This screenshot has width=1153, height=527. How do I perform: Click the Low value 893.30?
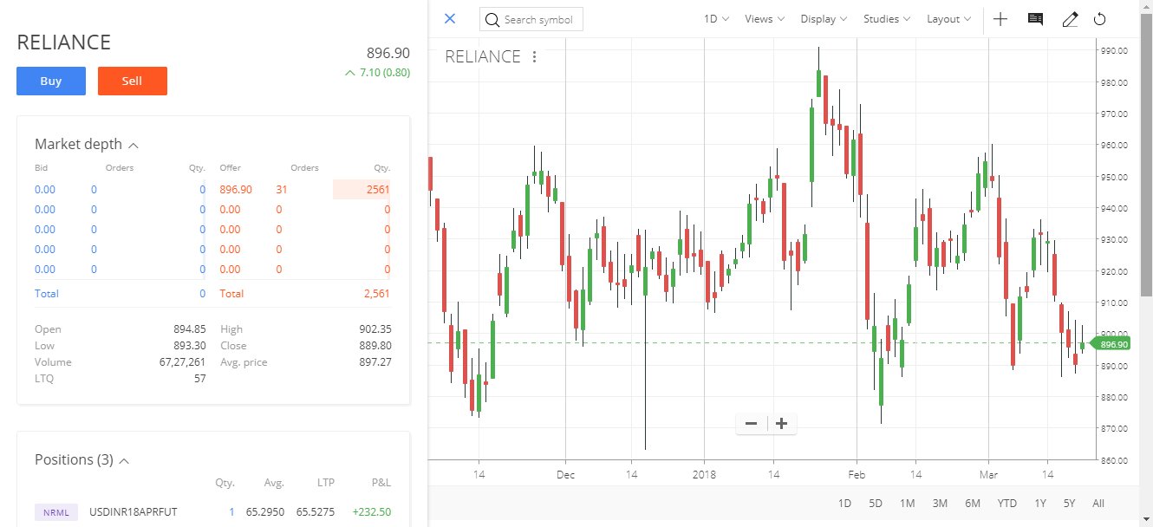point(190,346)
